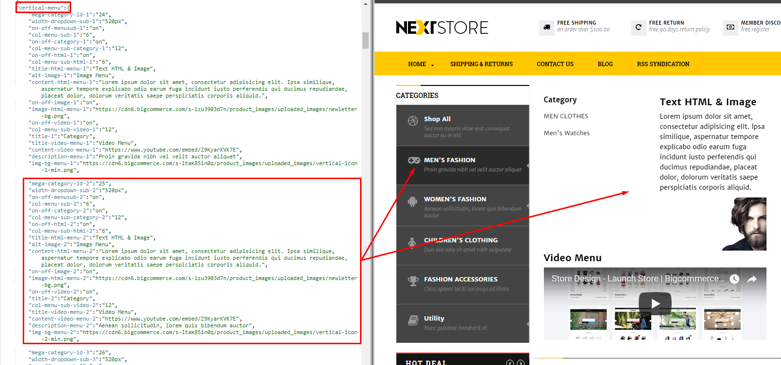Click the NEXTSTORE logo

(442, 28)
